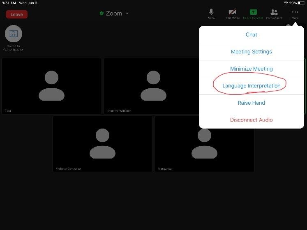Image resolution: width=307 pixels, height=230 pixels.
Task: Select Margarita's video tile
Action: [x=204, y=143]
